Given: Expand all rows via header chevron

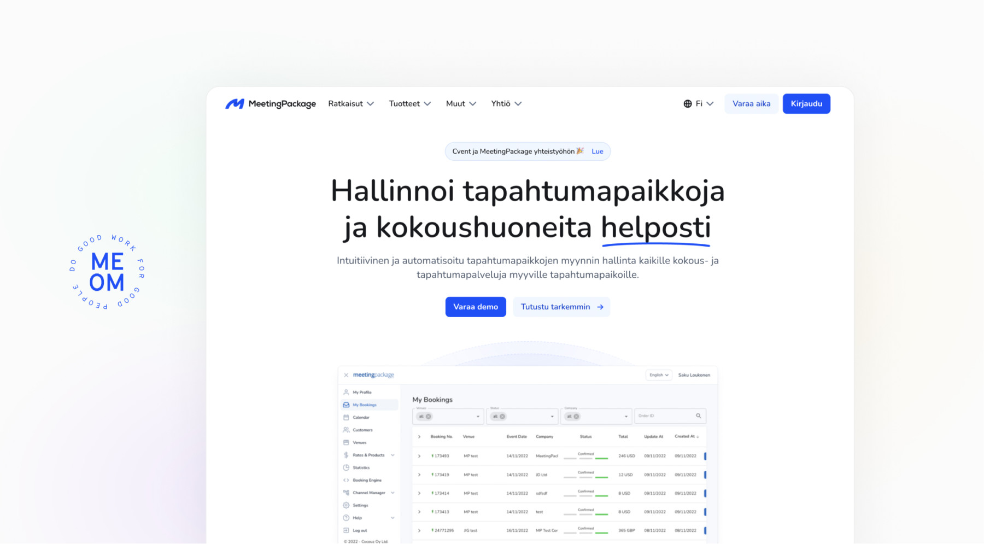Looking at the screenshot, I should tap(419, 437).
